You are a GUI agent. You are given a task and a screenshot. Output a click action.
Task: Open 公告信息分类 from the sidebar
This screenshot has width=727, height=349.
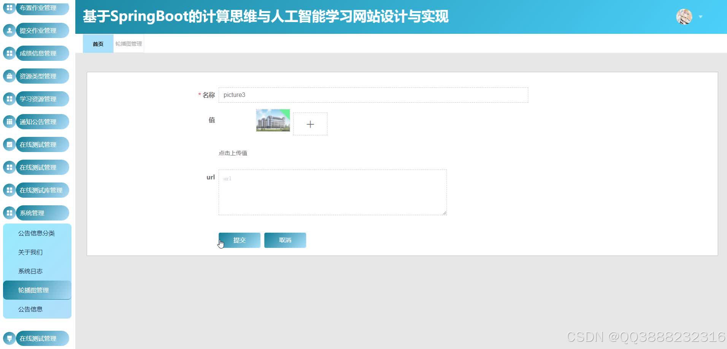37,233
